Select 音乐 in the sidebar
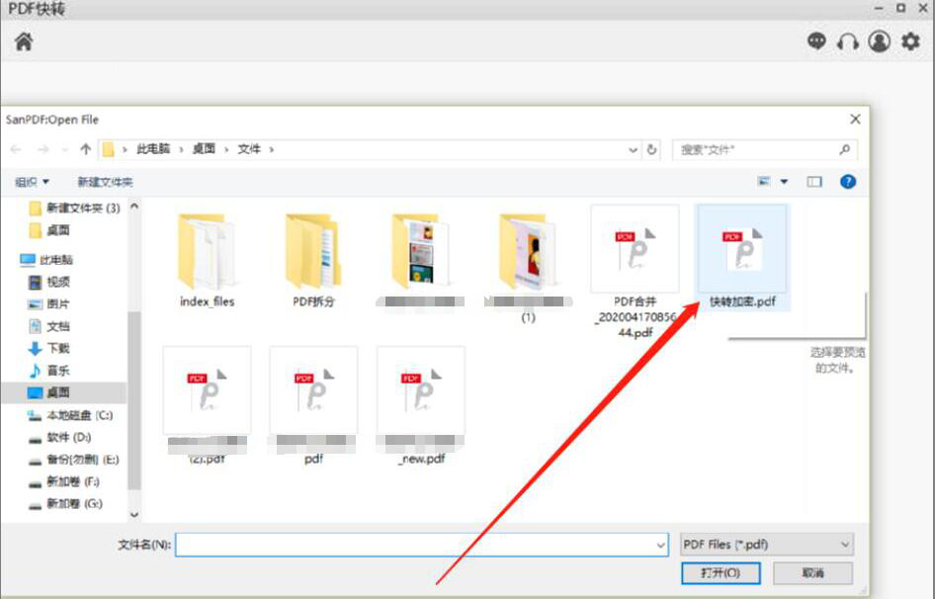 click(49, 371)
